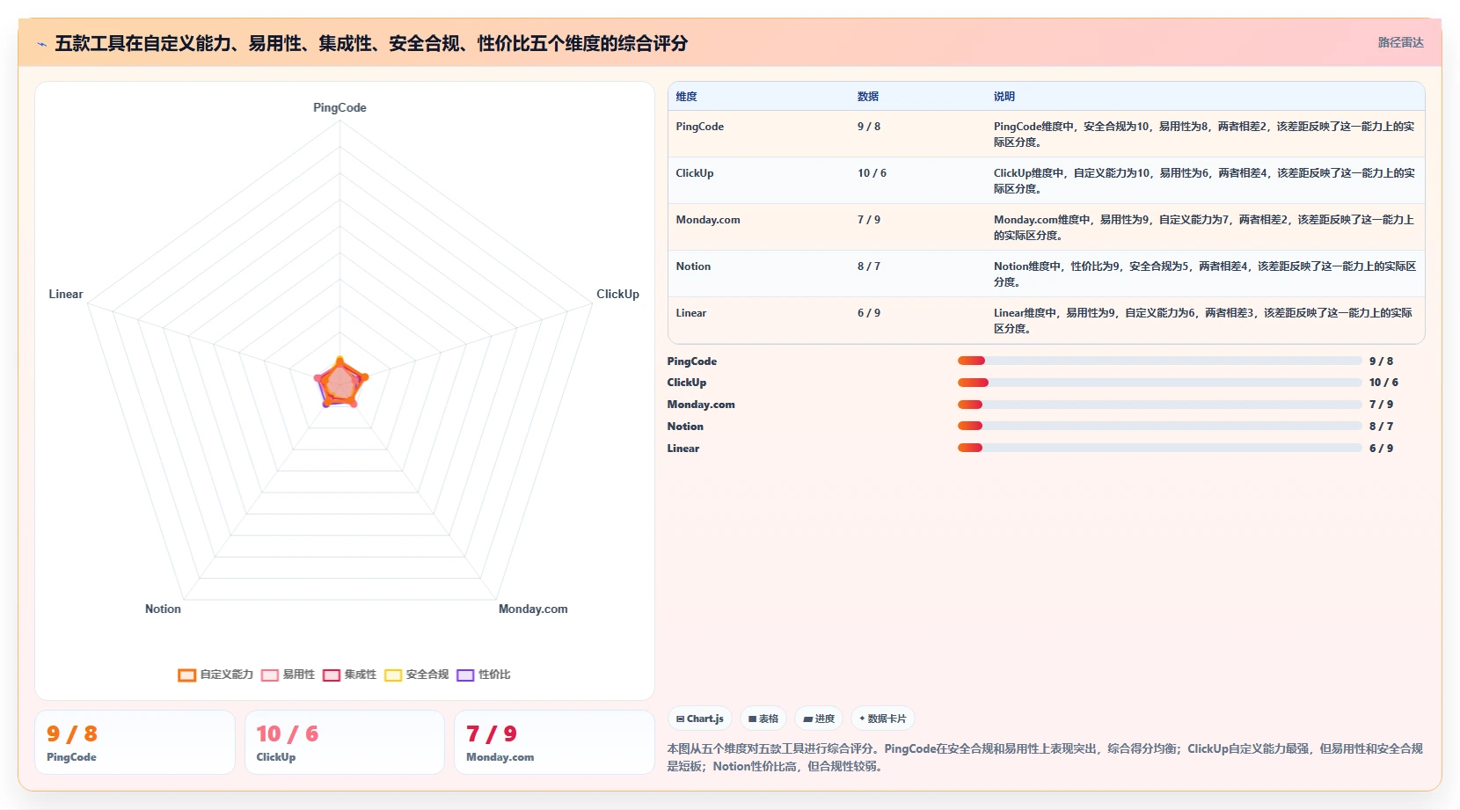
Task: Click the small icon before the title
Action: (x=41, y=44)
